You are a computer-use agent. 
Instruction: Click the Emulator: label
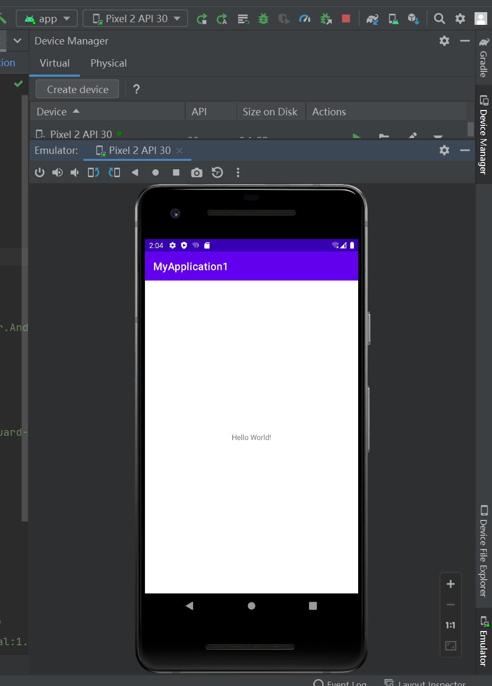(x=56, y=150)
